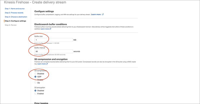The image size is (200, 104).
Task: Click external link icon in Elasticsearch buffer section
Action: point(50,29)
